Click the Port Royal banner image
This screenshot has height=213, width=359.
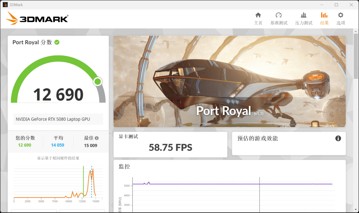[x=229, y=81]
